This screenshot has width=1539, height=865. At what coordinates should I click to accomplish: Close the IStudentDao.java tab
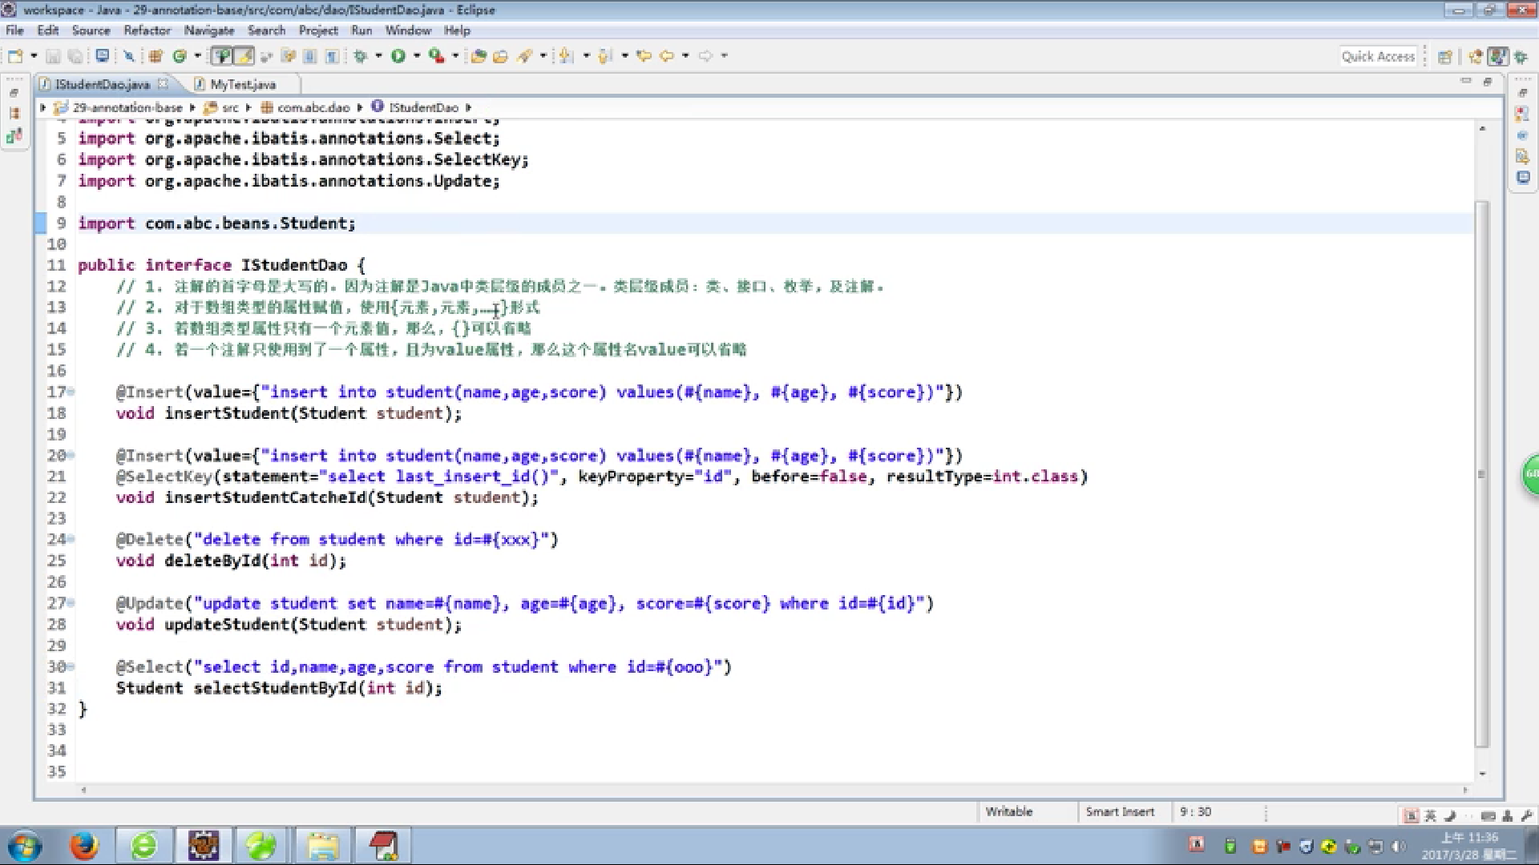[x=163, y=83]
